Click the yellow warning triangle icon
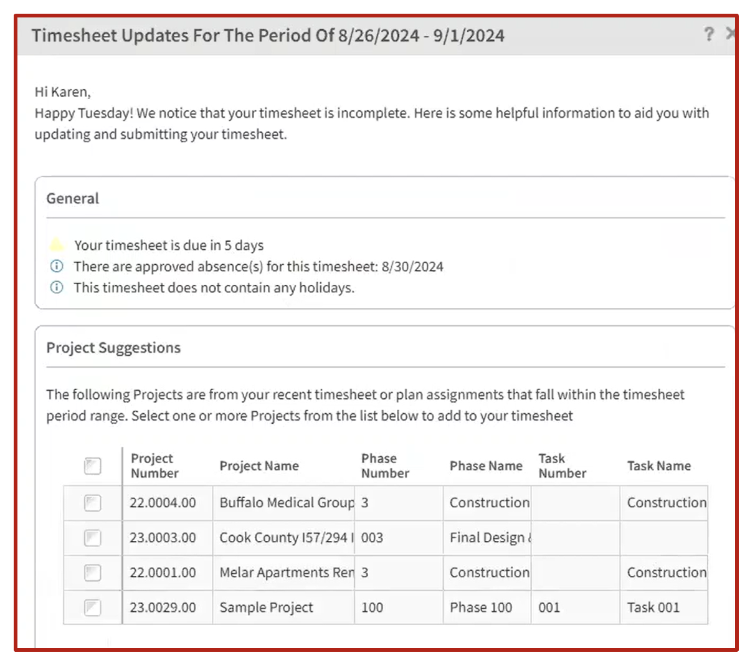 [57, 245]
